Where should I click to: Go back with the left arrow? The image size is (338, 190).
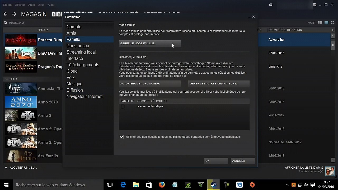5,14
